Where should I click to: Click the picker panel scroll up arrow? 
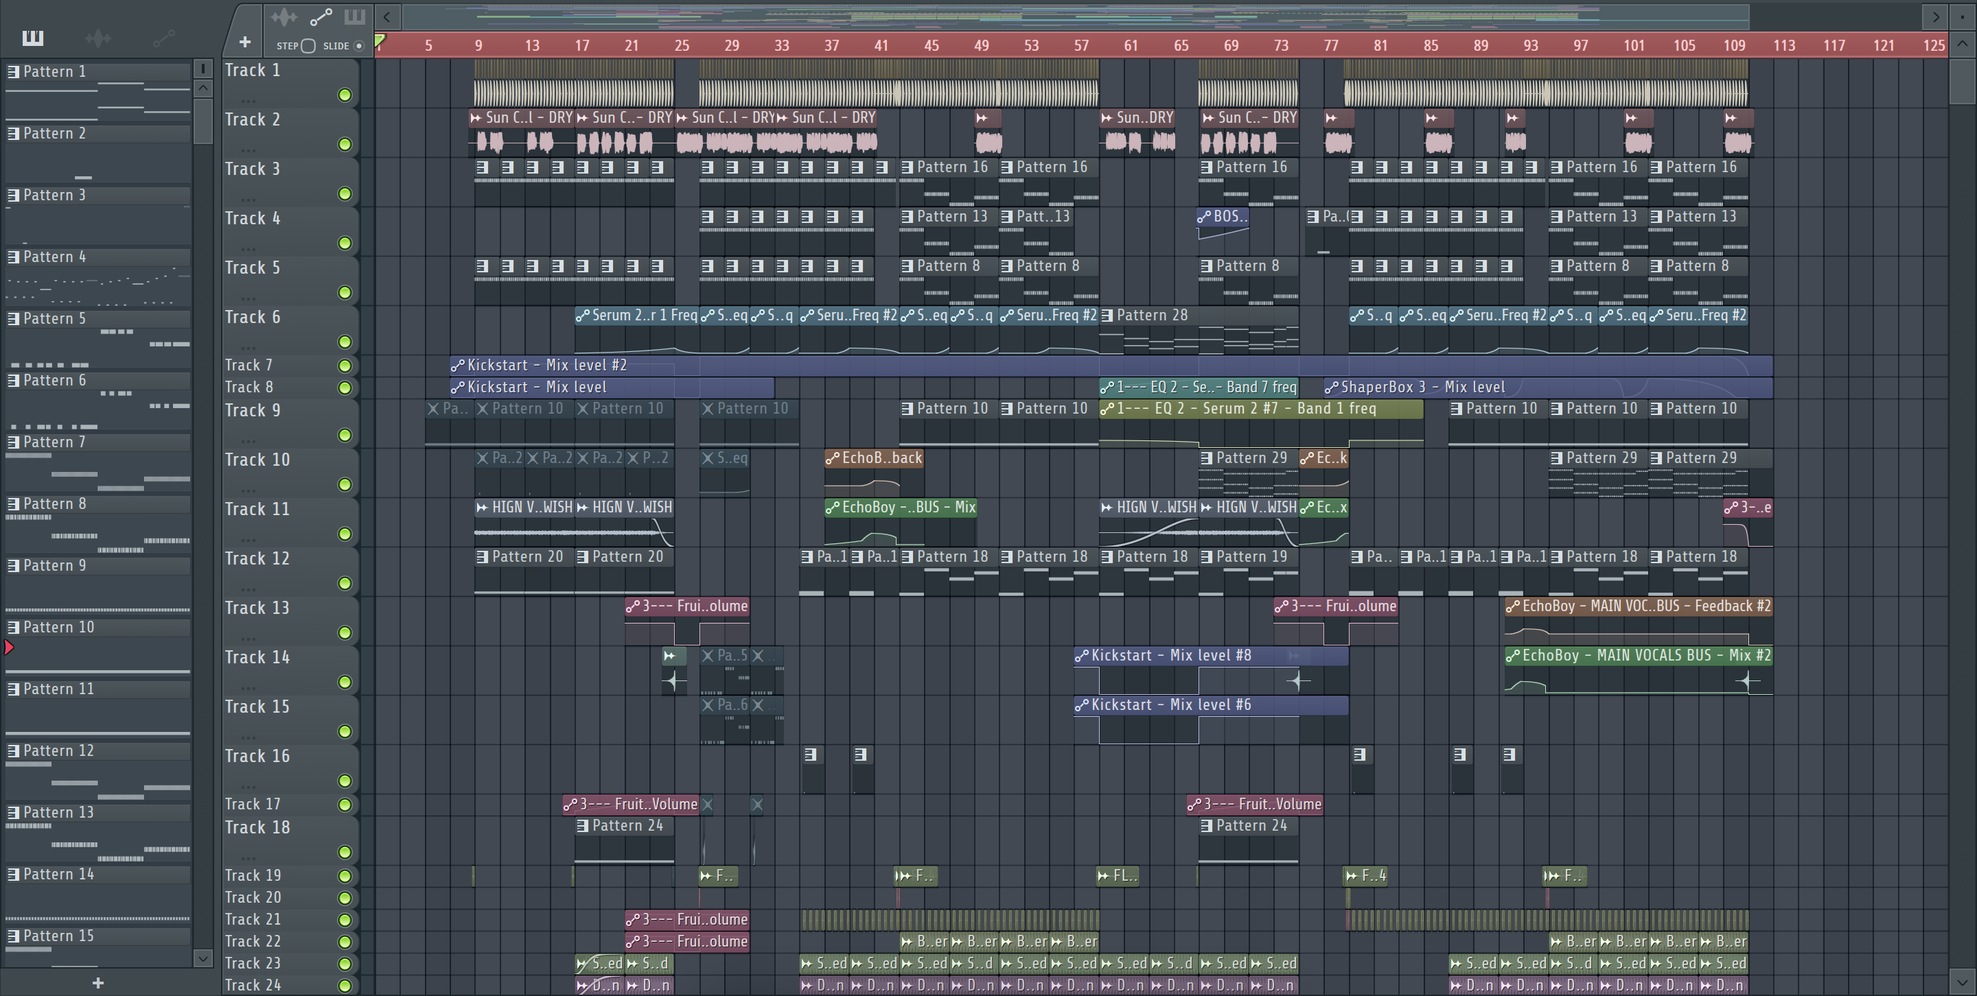203,88
